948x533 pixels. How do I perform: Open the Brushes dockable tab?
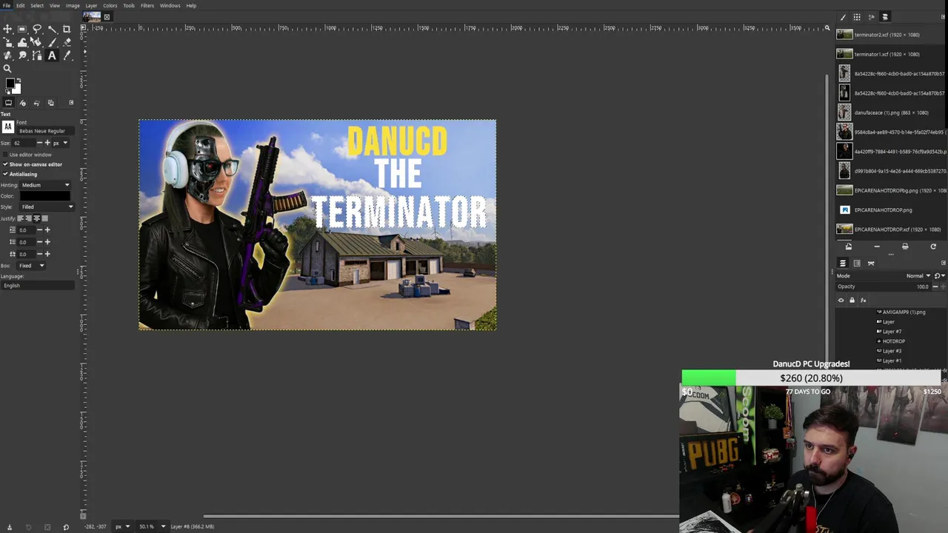pyautogui.click(x=843, y=17)
